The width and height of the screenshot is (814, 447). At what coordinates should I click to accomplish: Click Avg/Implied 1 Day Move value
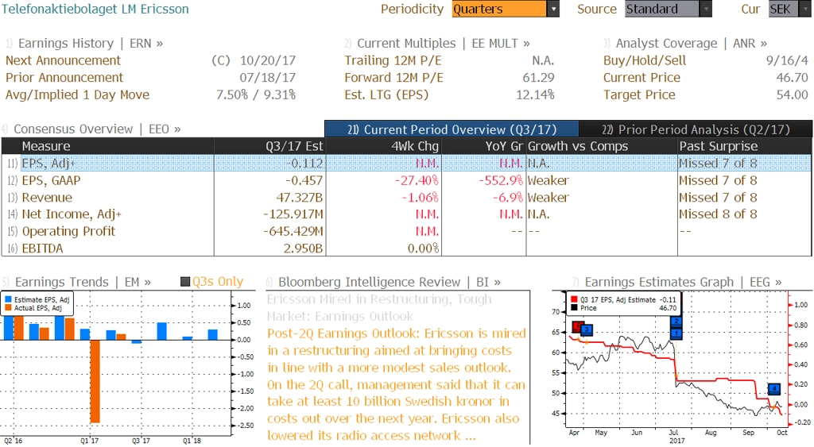pyautogui.click(x=256, y=95)
